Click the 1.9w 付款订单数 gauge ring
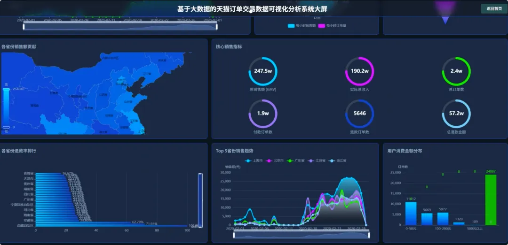Image resolution: width=508 pixels, height=245 pixels. point(263,114)
